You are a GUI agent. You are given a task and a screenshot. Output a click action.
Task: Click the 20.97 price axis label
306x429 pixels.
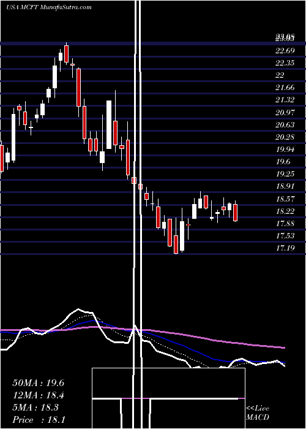coord(285,112)
